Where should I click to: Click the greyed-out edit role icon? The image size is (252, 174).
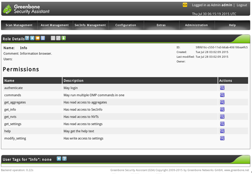[x=58, y=38]
